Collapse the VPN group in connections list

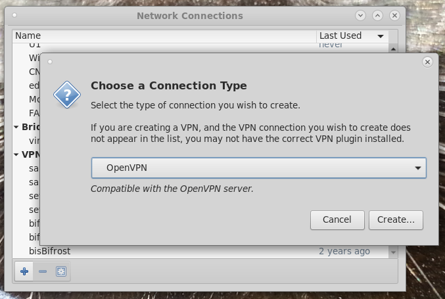[x=16, y=154]
